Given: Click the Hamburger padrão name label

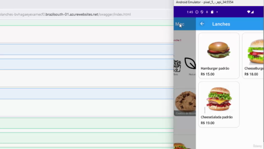Looking at the screenshot, I should [215, 68].
